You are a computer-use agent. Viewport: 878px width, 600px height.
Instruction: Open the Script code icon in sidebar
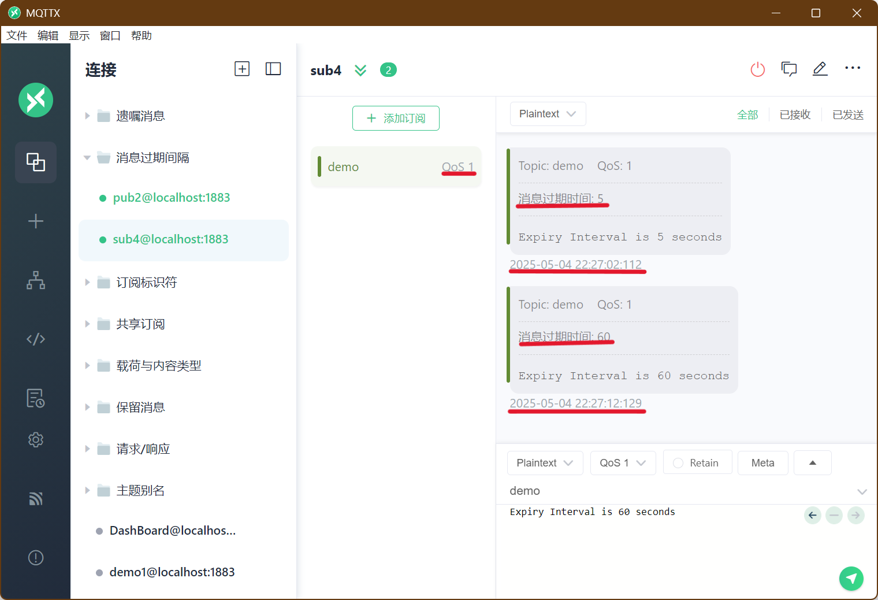click(36, 339)
